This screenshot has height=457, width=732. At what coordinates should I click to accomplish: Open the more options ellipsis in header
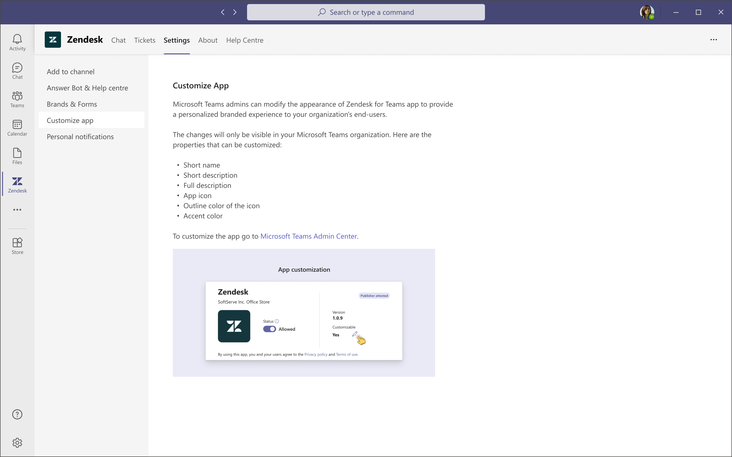713,40
